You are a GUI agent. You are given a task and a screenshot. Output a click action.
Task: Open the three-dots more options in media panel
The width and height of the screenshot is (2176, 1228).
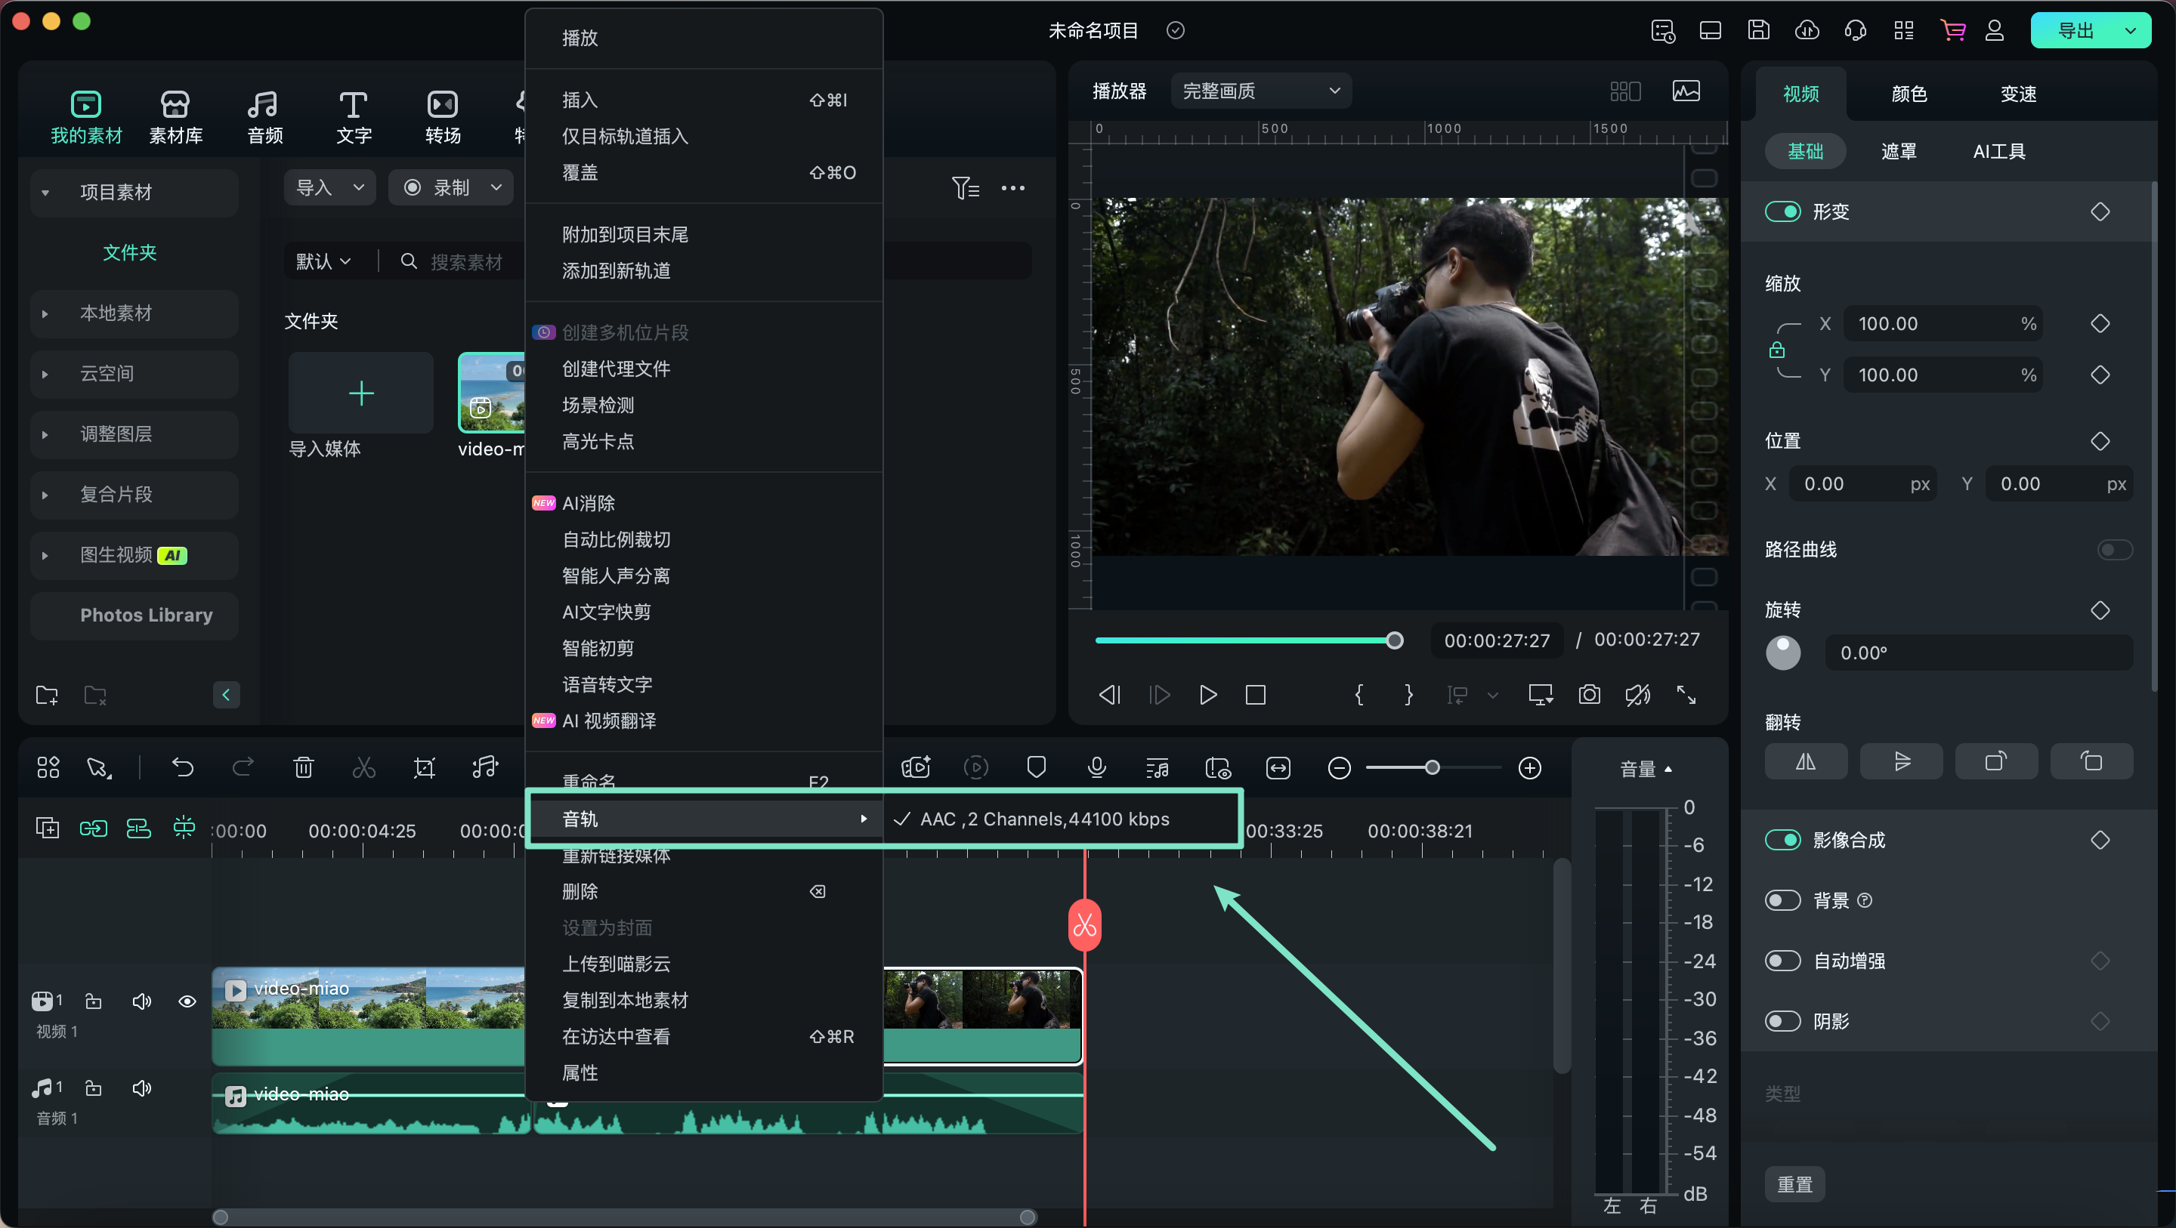click(1012, 187)
